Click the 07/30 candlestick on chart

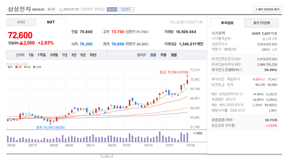pos(187,81)
